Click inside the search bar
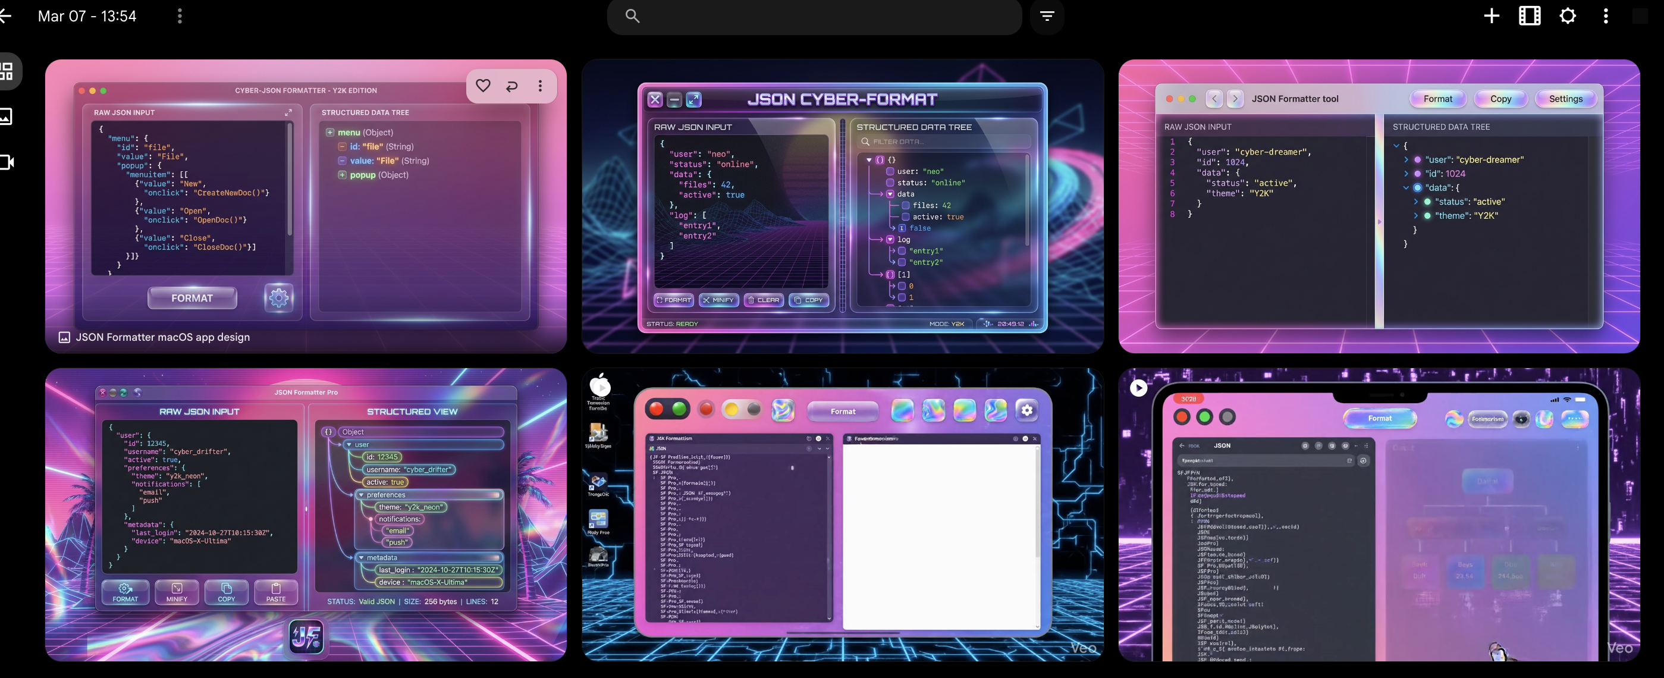Screen dimensions: 1664x678 click(814, 16)
